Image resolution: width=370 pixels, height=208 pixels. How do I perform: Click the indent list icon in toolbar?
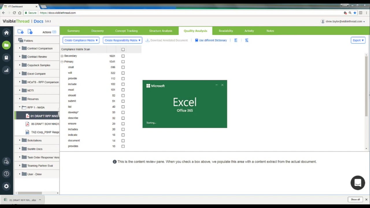(x=247, y=40)
